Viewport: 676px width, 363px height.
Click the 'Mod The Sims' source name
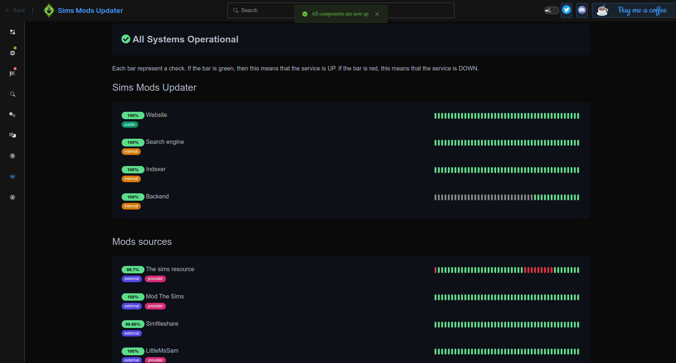click(165, 297)
